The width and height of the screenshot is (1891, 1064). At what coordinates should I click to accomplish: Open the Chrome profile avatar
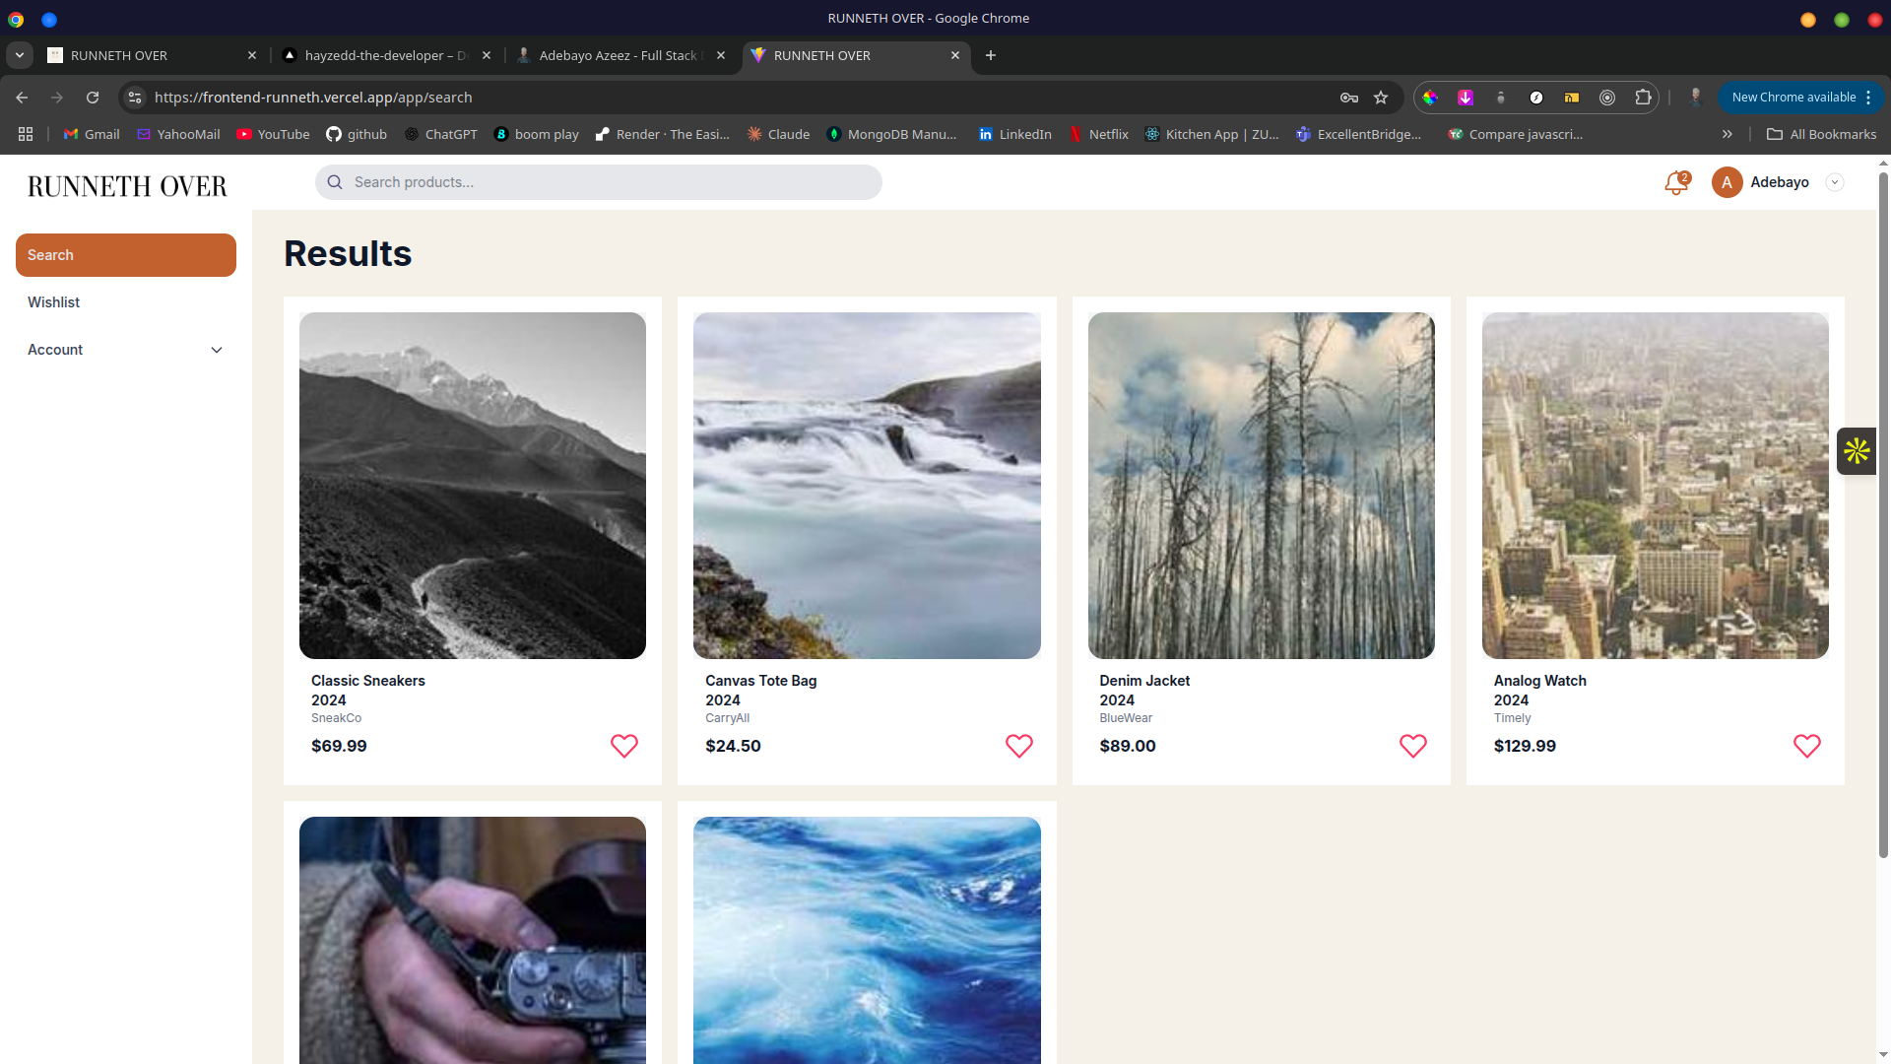point(1696,98)
